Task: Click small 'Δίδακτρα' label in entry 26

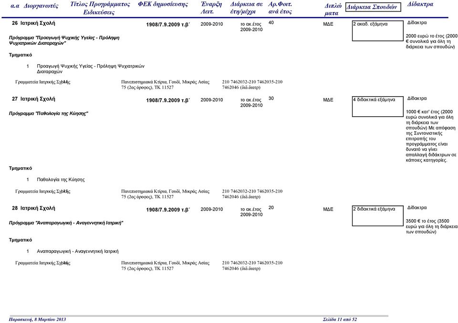Action: coord(417,23)
